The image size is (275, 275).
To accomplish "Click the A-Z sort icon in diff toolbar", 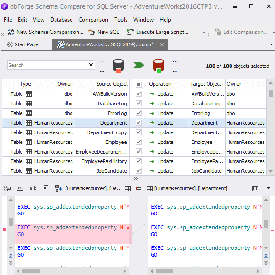I will (x=59, y=188).
